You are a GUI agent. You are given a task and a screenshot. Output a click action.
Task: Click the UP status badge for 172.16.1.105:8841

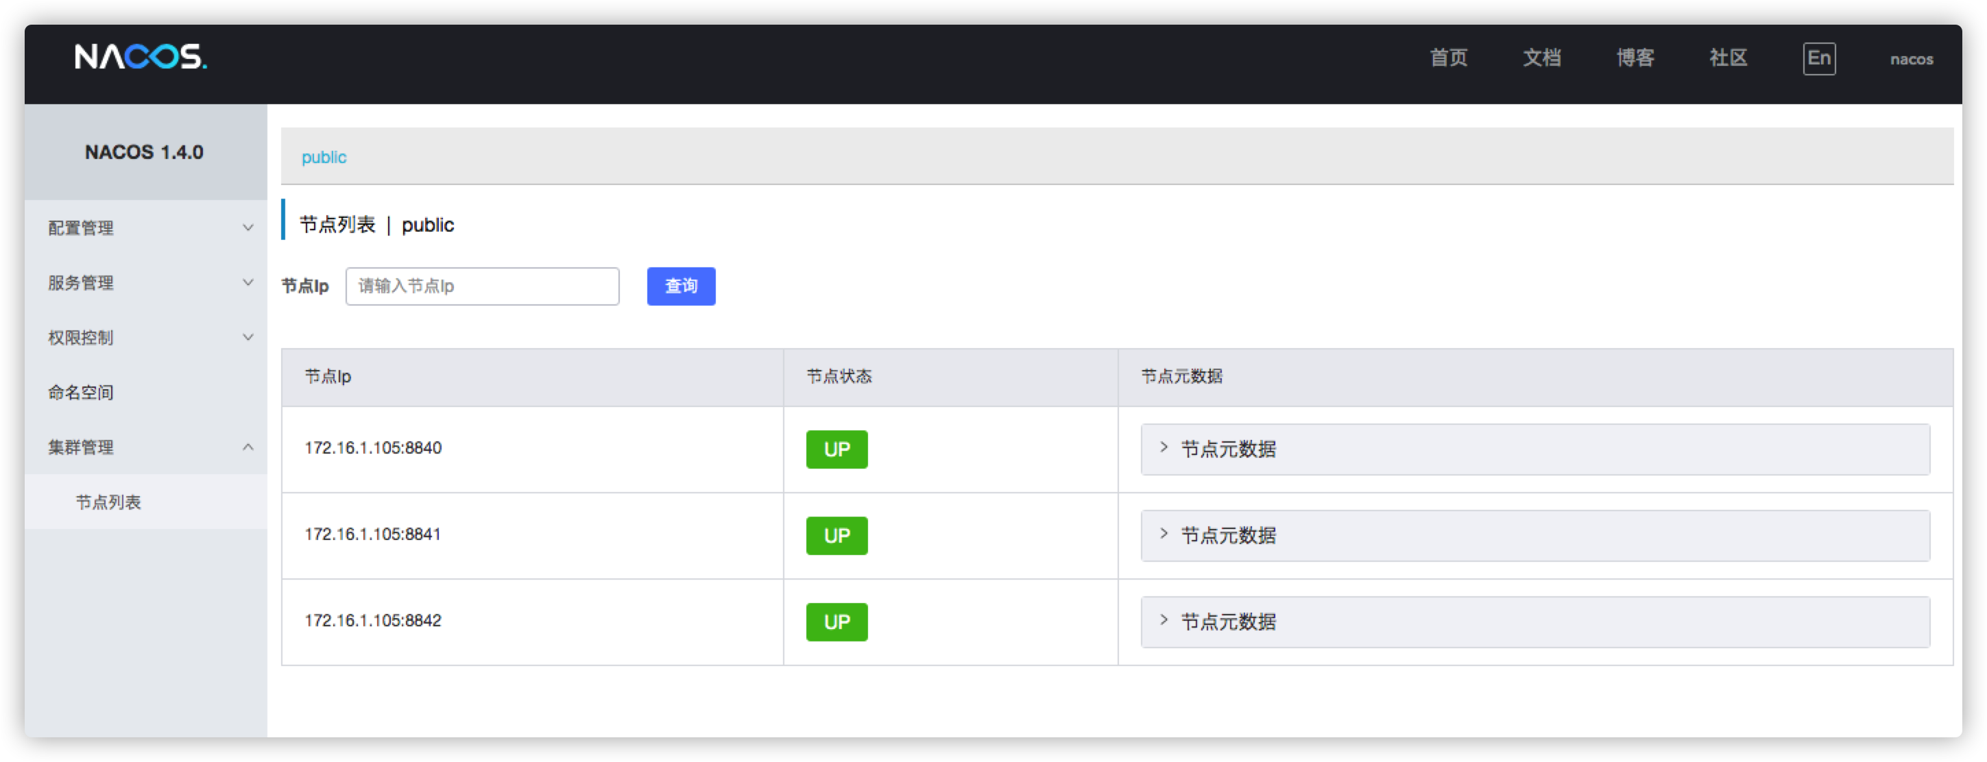(836, 535)
